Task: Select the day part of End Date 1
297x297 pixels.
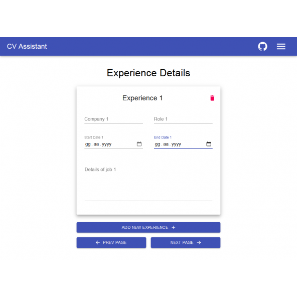Action: pyautogui.click(x=158, y=144)
